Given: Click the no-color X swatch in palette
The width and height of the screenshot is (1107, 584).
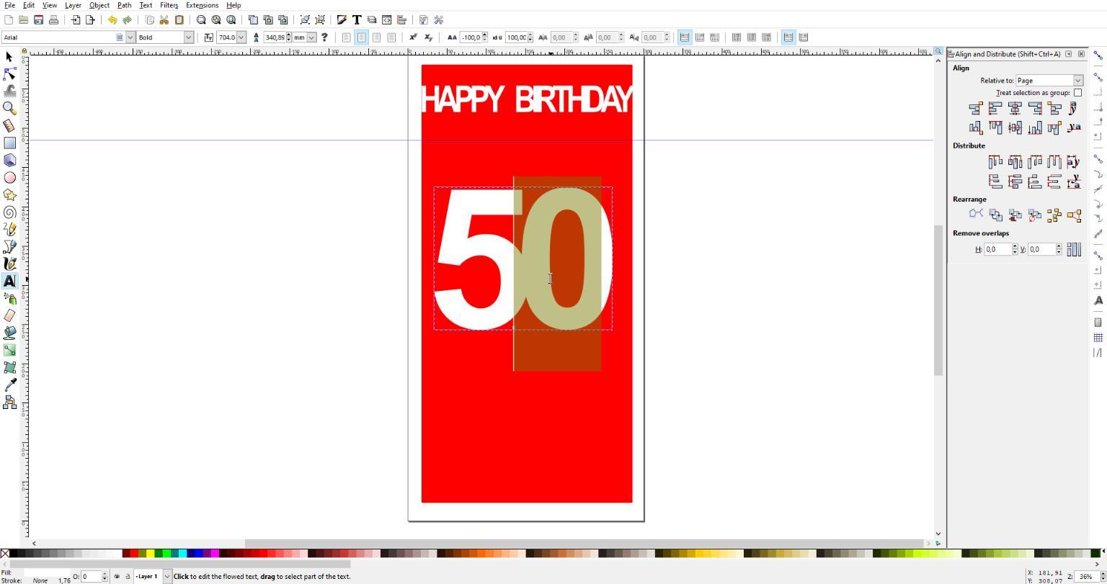Looking at the screenshot, I should (5, 553).
